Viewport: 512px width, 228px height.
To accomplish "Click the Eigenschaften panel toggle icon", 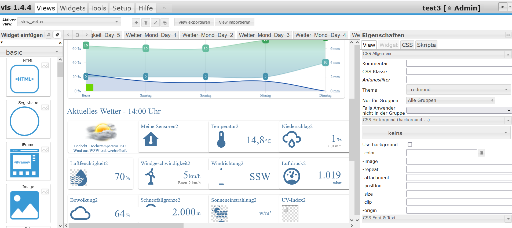I will click(x=508, y=35).
